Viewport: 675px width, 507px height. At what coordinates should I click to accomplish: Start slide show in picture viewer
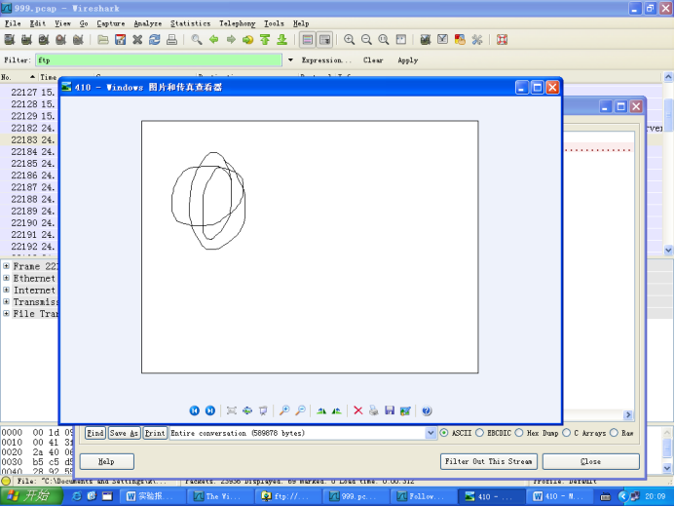click(x=263, y=410)
